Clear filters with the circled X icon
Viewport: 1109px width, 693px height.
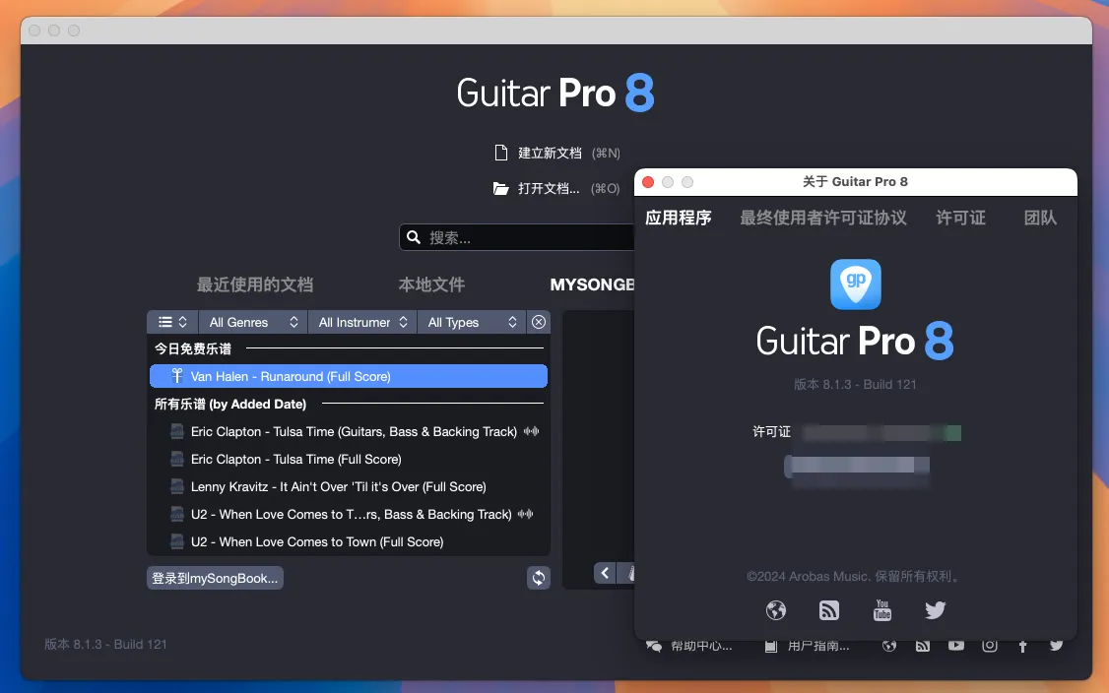[539, 322]
